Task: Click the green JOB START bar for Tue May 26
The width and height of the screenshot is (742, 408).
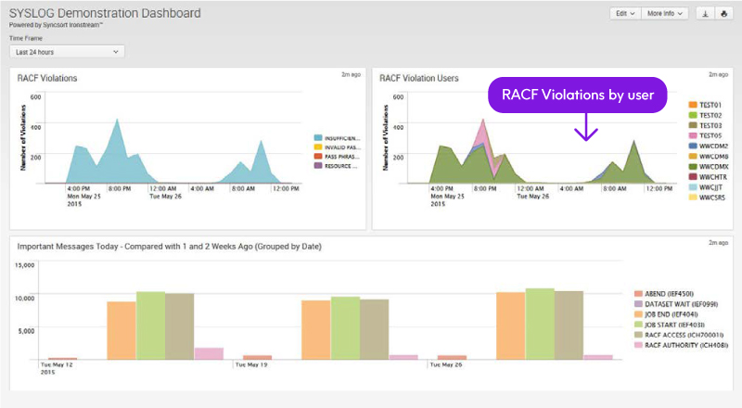Action: [540, 325]
